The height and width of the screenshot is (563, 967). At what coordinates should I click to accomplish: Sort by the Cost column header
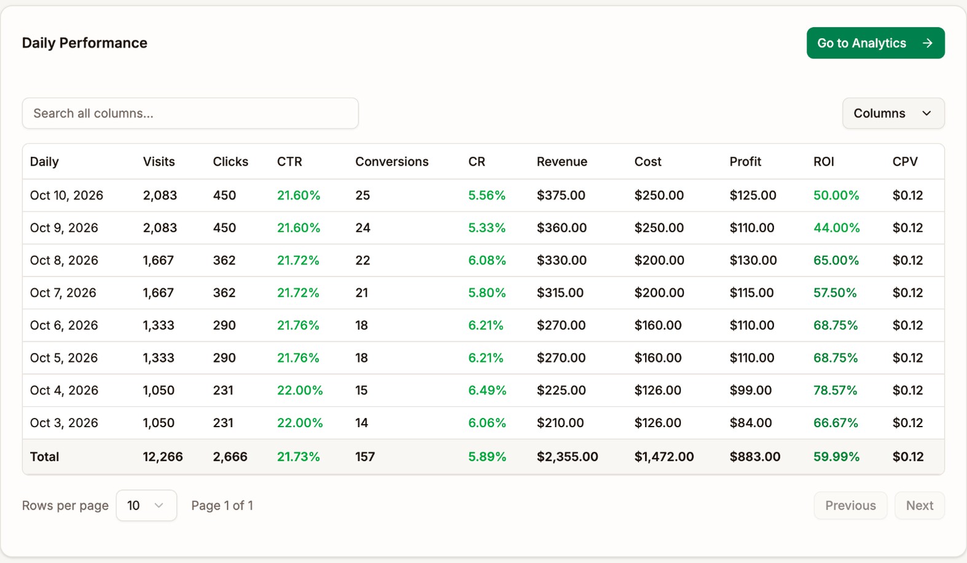point(648,162)
